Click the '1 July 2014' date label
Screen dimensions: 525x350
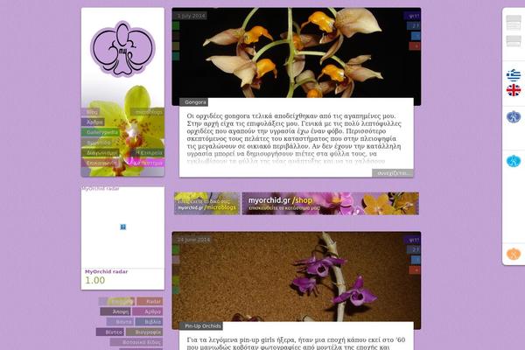click(x=190, y=16)
